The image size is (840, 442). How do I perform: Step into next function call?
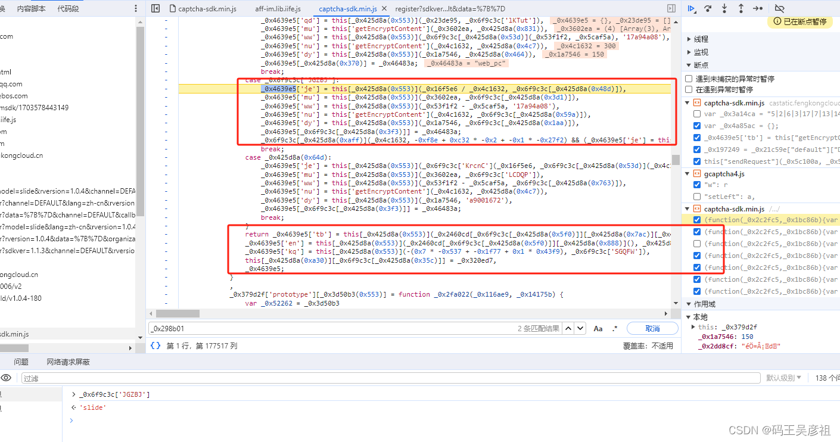(724, 8)
